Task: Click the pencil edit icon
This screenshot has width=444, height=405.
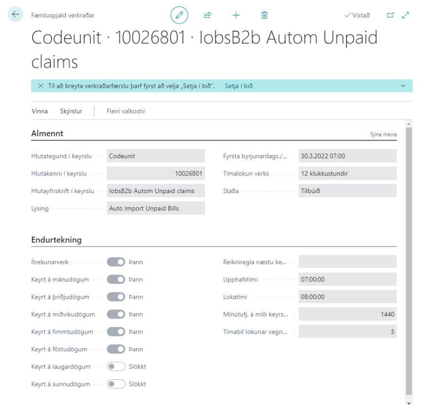Action: [x=179, y=15]
